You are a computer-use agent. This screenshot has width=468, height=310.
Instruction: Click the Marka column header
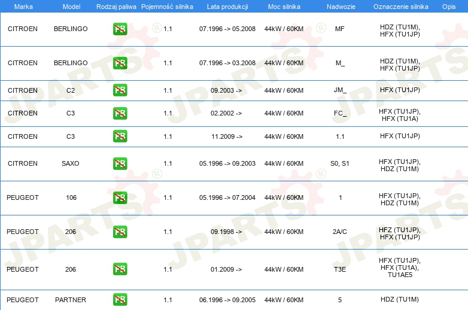[23, 7]
